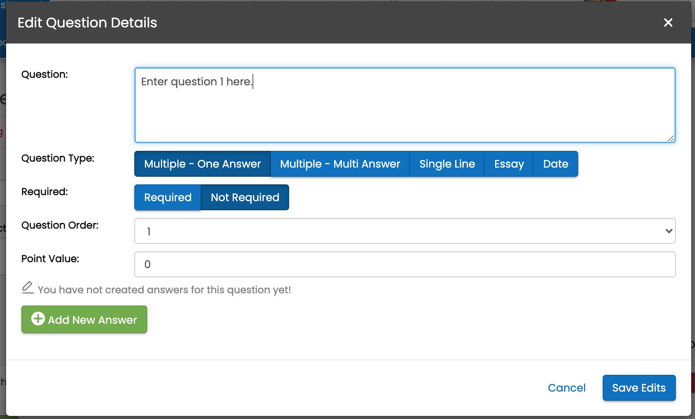Click the Edit Question Details title
Image resolution: width=695 pixels, height=419 pixels.
87,22
